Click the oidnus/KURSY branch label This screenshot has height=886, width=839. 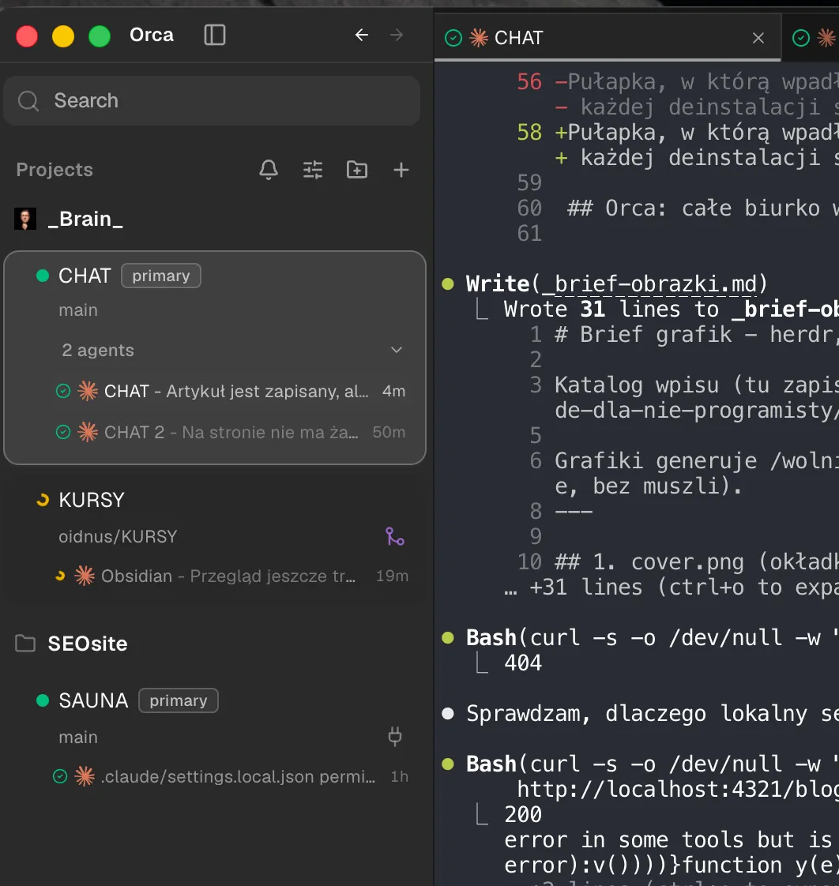point(119,536)
